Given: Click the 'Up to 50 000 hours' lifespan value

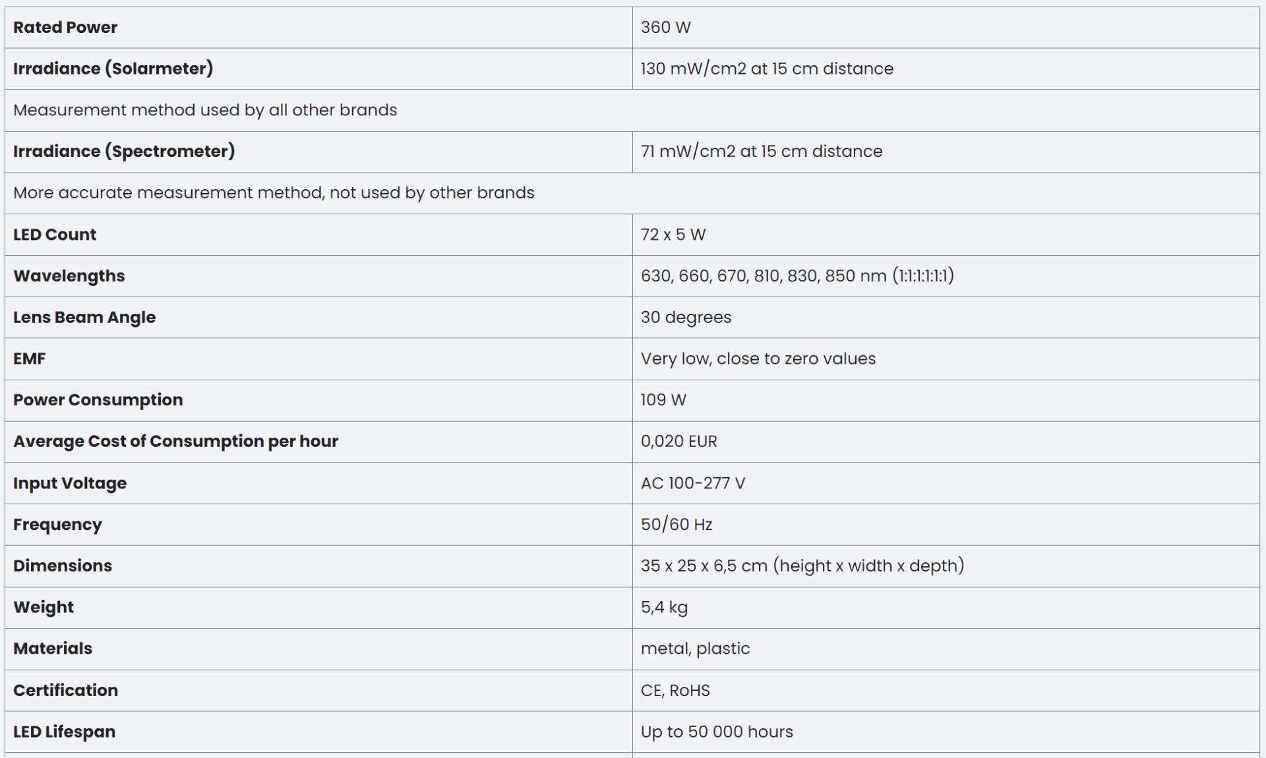Looking at the screenshot, I should pyautogui.click(x=716, y=732).
